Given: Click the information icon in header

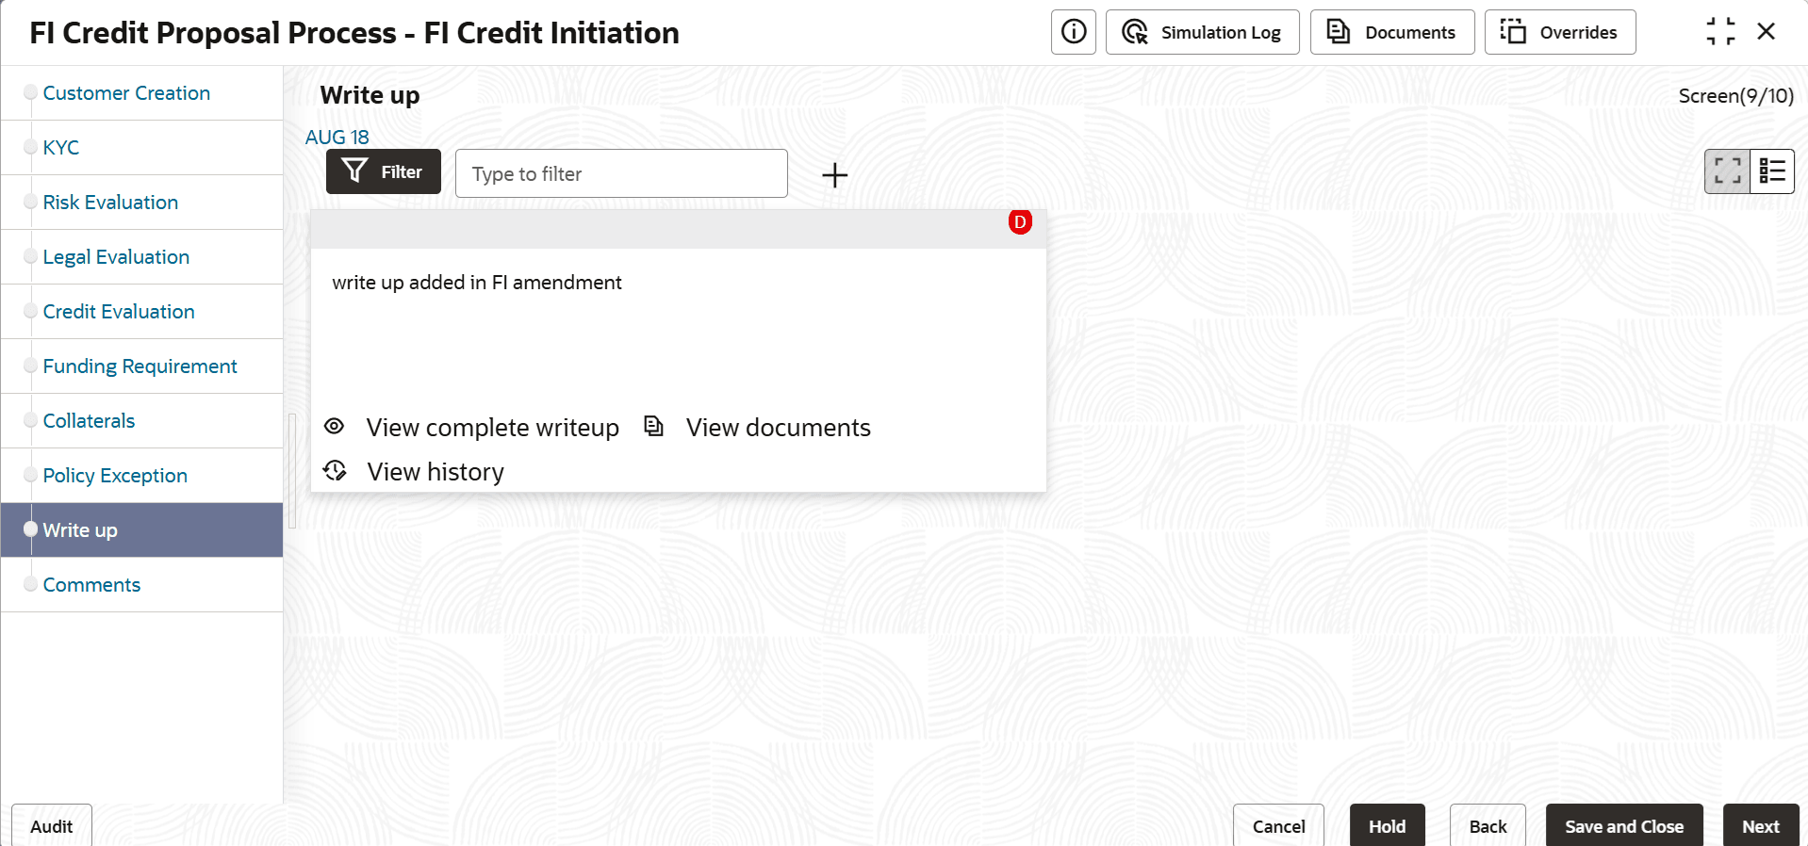Looking at the screenshot, I should (x=1073, y=32).
